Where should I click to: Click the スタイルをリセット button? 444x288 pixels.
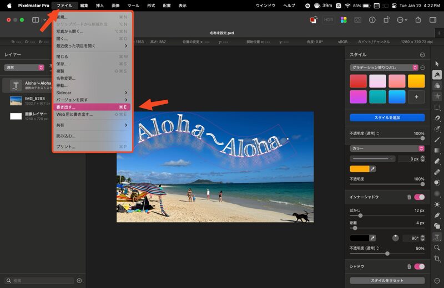point(387,280)
